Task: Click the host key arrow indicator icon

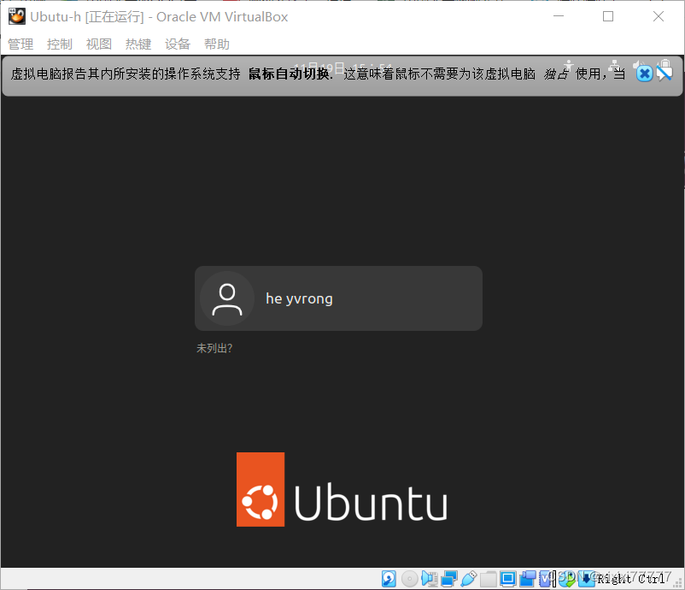Action: click(587, 579)
